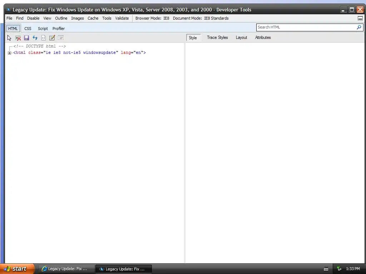
Task: Click the grayed word wrap toolbar icon
Action: 61,38
